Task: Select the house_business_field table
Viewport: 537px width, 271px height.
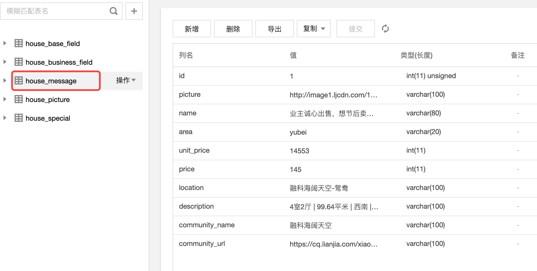Action: click(x=59, y=62)
